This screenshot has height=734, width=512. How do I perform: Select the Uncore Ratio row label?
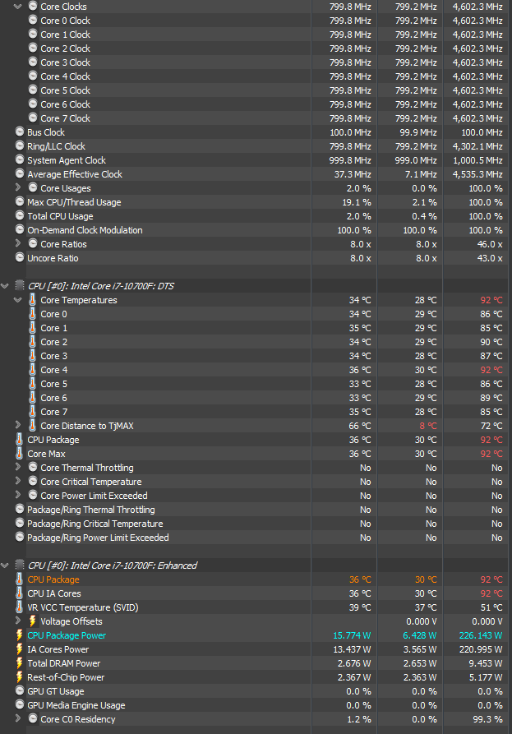54,258
